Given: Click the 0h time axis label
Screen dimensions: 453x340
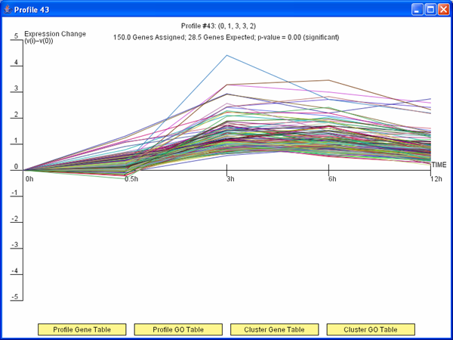Looking at the screenshot, I should [x=29, y=179].
